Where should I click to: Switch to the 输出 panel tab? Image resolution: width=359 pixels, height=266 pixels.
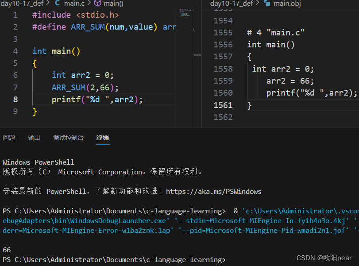(x=34, y=138)
